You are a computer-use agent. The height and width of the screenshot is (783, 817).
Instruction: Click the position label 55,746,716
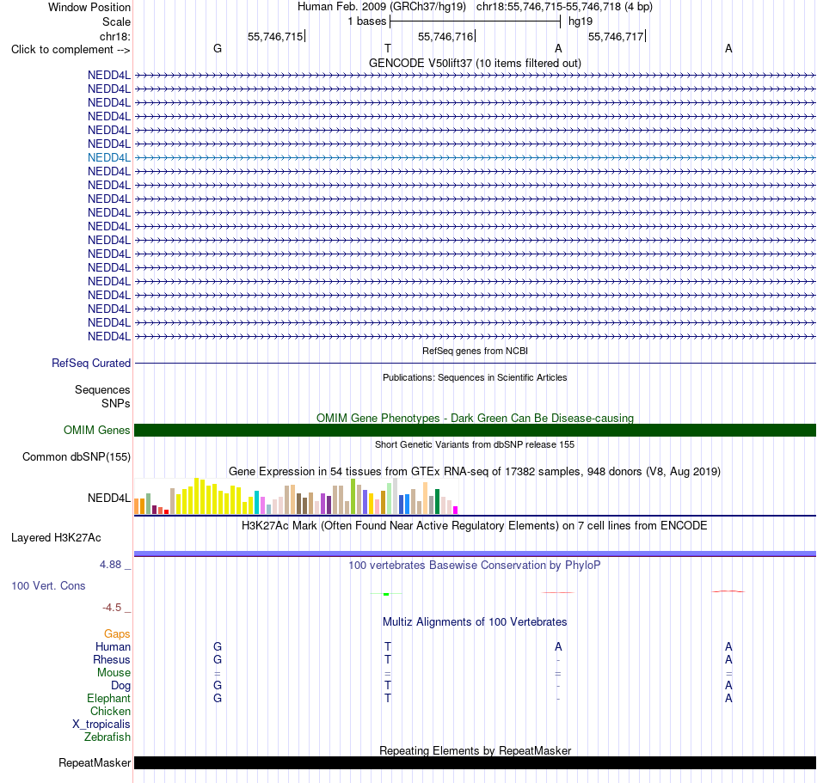click(445, 36)
